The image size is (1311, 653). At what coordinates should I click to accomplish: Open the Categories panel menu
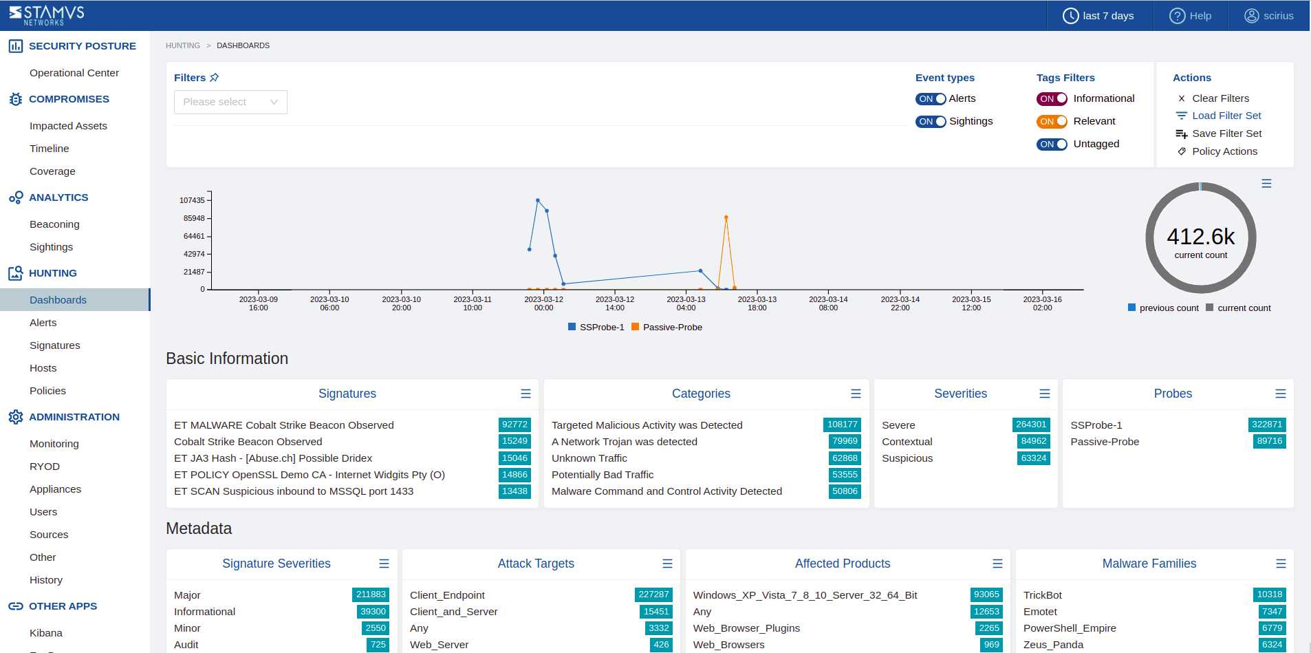856,394
